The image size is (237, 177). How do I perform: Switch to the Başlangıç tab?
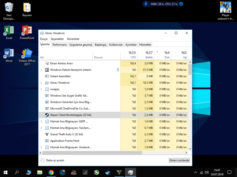click(x=101, y=45)
